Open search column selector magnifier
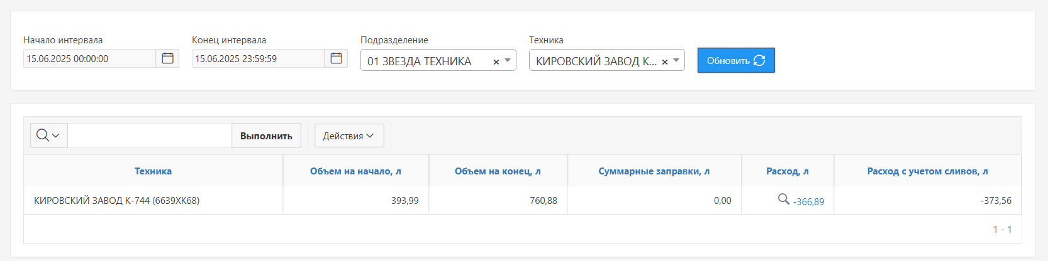Screen dimensions: 1048x261 tap(48, 136)
